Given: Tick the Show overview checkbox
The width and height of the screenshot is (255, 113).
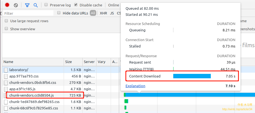Looking at the screenshot, I should pyautogui.click(x=6, y=29).
